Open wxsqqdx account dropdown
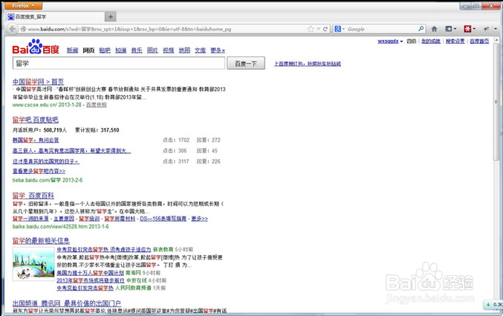 (x=390, y=41)
